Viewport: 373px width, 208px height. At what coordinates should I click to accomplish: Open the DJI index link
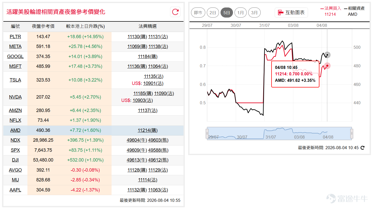click(15, 160)
